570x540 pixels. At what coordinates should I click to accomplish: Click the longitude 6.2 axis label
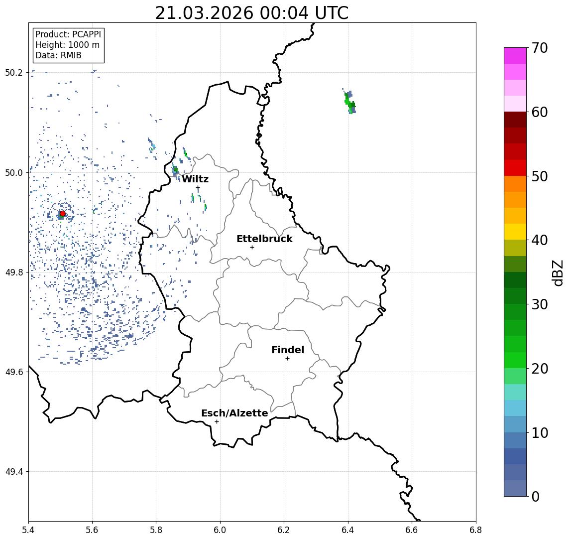284,530
